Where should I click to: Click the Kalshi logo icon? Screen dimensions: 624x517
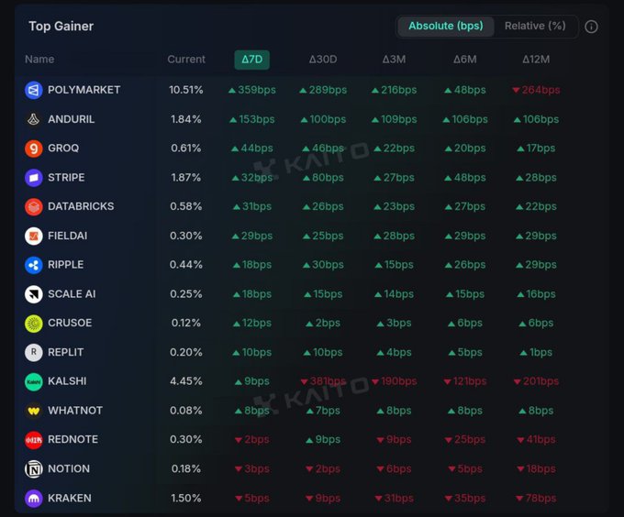[34, 381]
